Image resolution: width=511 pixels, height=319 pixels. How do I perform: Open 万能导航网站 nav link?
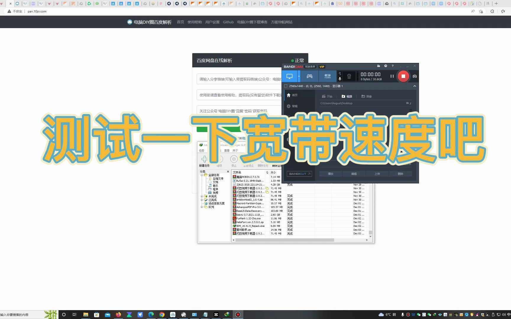point(282,22)
